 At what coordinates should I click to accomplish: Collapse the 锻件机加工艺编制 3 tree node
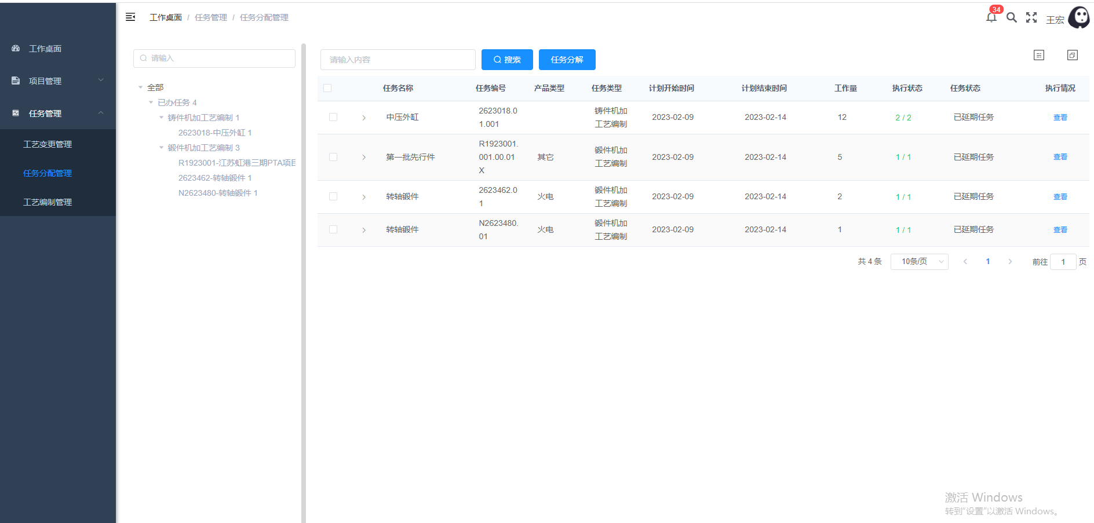point(161,148)
